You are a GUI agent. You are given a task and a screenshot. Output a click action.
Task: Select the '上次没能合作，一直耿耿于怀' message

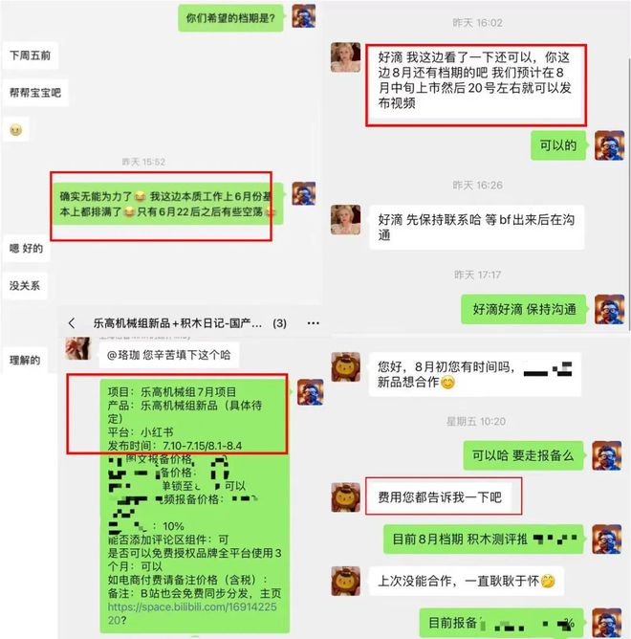pyautogui.click(x=467, y=581)
